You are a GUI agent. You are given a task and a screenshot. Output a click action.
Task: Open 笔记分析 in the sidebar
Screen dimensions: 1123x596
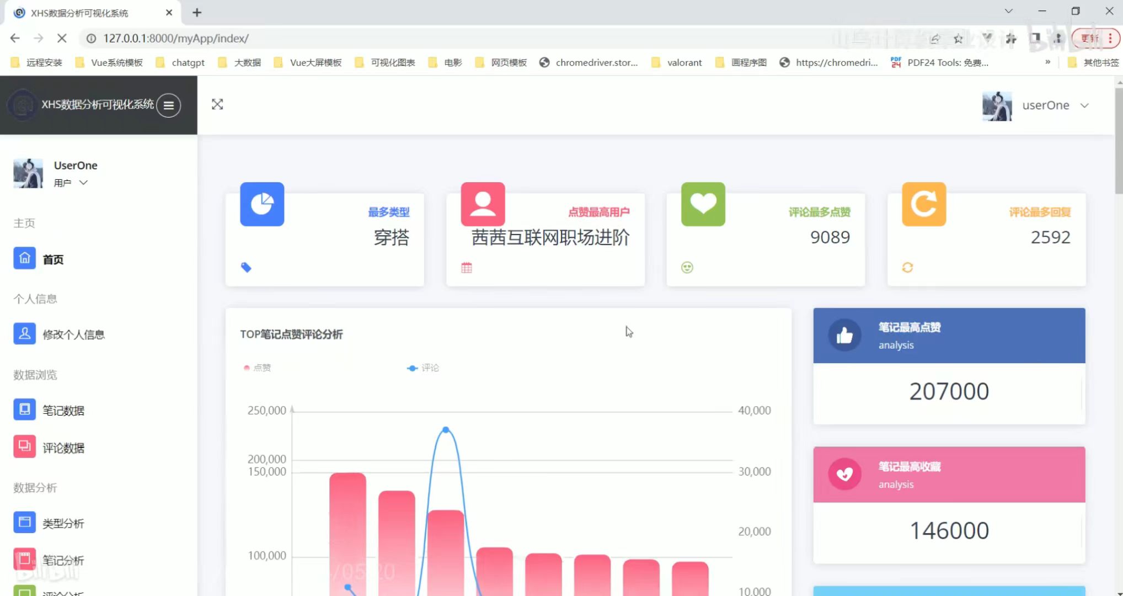pos(63,560)
